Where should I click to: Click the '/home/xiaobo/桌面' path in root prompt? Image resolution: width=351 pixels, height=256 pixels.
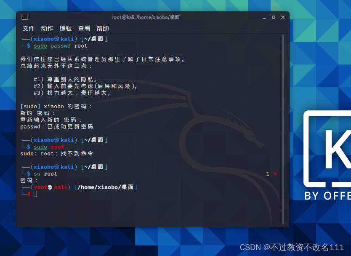pos(106,187)
